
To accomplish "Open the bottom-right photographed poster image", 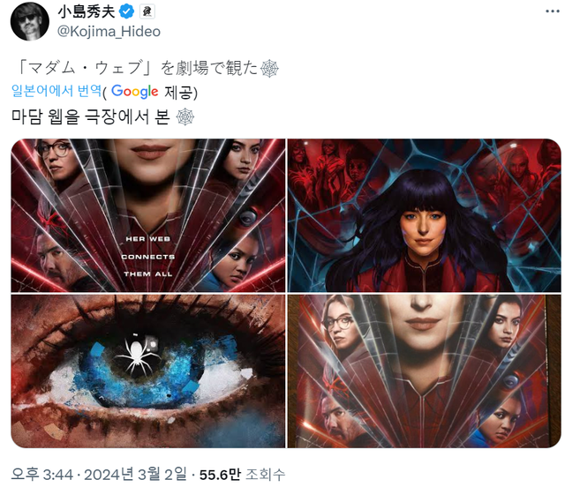I will [x=424, y=371].
